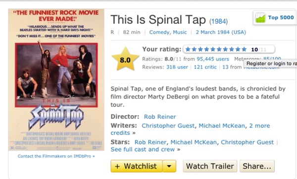Open the 1984 year link in title
This screenshot has width=297, height=179.
(x=218, y=21)
